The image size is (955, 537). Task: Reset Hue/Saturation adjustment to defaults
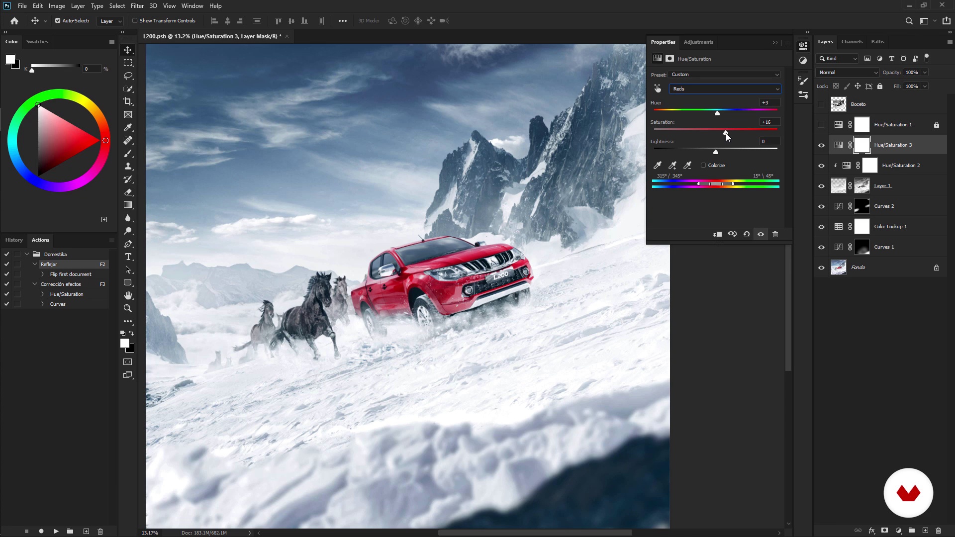pos(747,234)
